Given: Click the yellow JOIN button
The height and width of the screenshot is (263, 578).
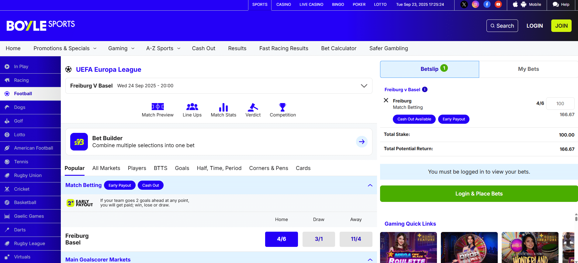Looking at the screenshot, I should click(561, 26).
